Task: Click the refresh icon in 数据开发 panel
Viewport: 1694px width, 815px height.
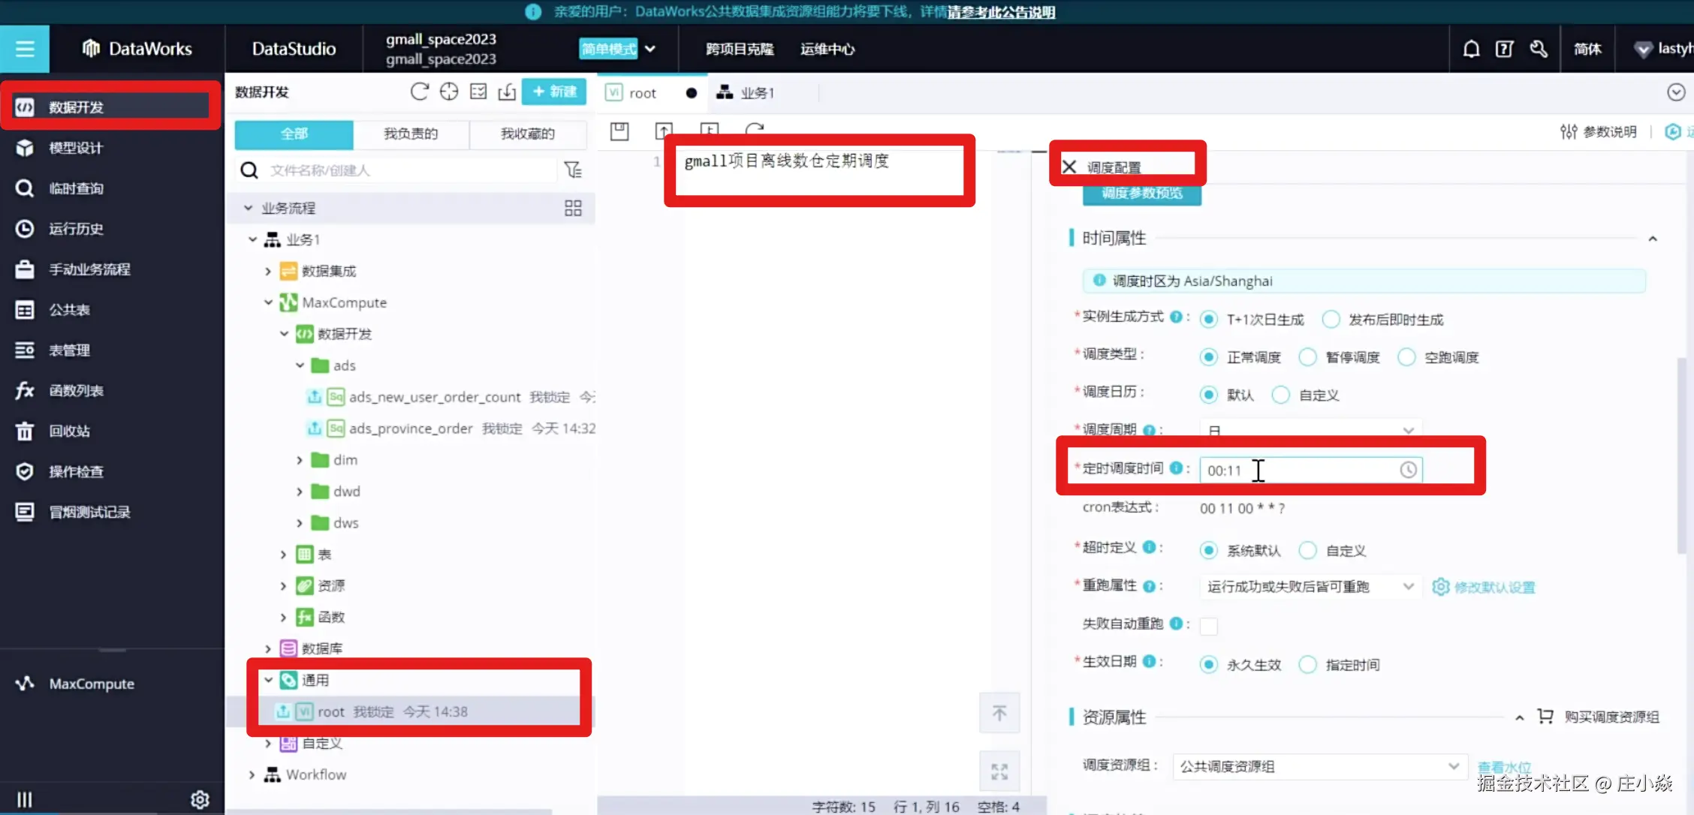Action: (x=419, y=92)
